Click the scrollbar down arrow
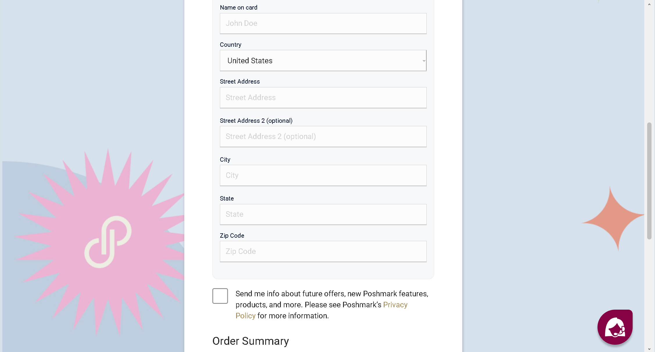 tap(649, 349)
